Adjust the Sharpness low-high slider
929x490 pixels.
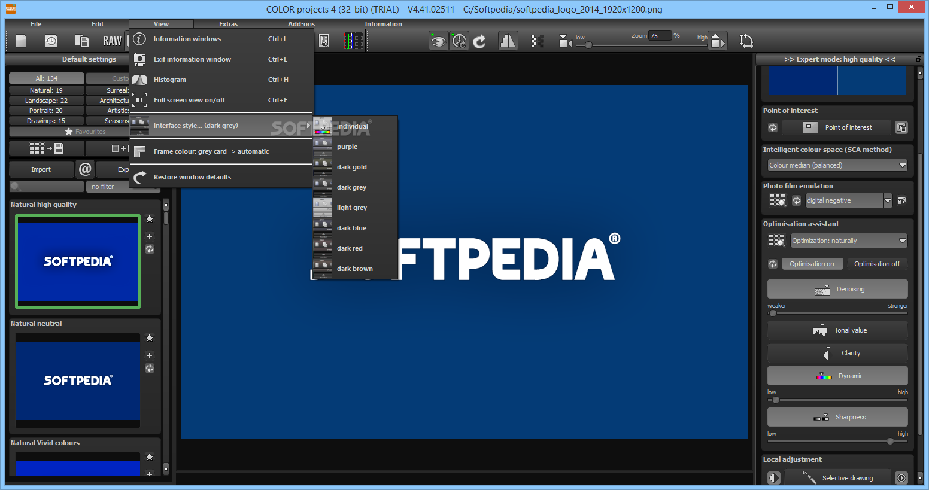837,441
